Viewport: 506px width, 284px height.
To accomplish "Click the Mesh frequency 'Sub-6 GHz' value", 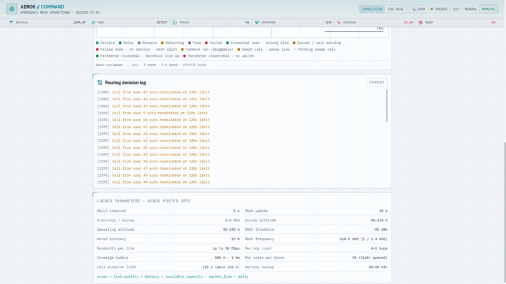I will tap(363, 239).
